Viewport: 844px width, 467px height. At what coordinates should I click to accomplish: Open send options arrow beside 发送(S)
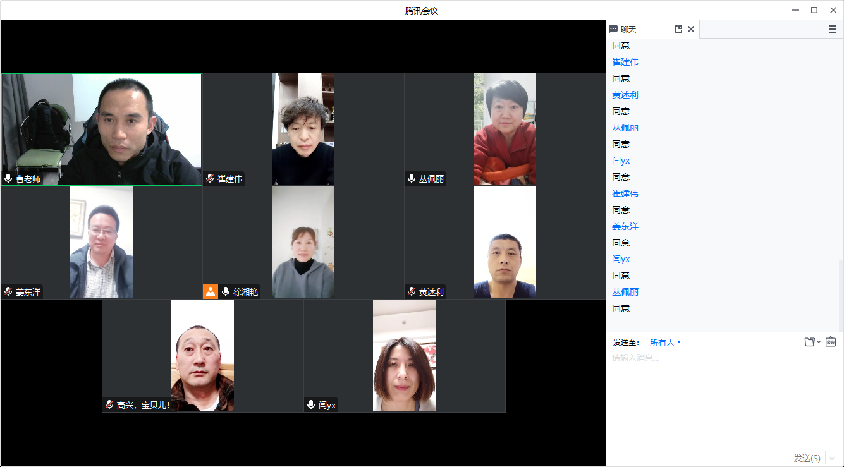point(832,458)
